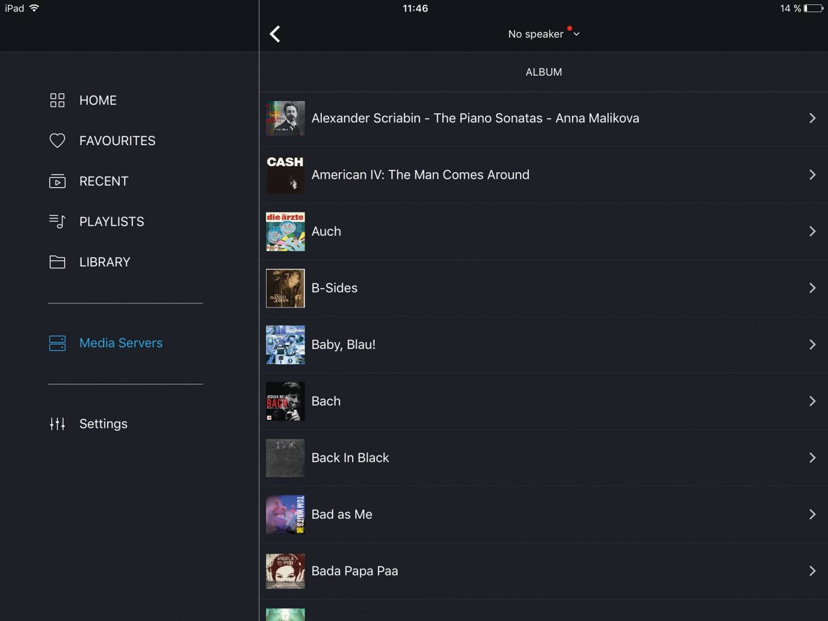
Task: Select the 'Baby, Blau!' album title
Action: click(343, 344)
